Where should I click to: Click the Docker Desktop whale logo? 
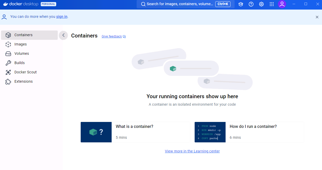[6, 4]
